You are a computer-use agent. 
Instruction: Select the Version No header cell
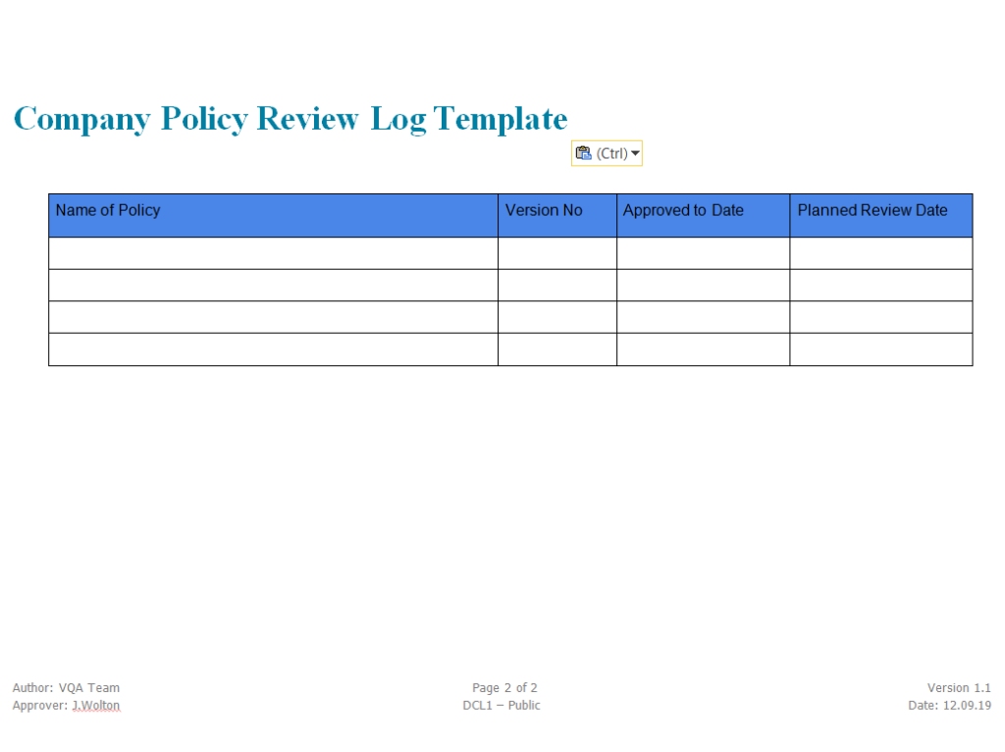click(x=556, y=215)
